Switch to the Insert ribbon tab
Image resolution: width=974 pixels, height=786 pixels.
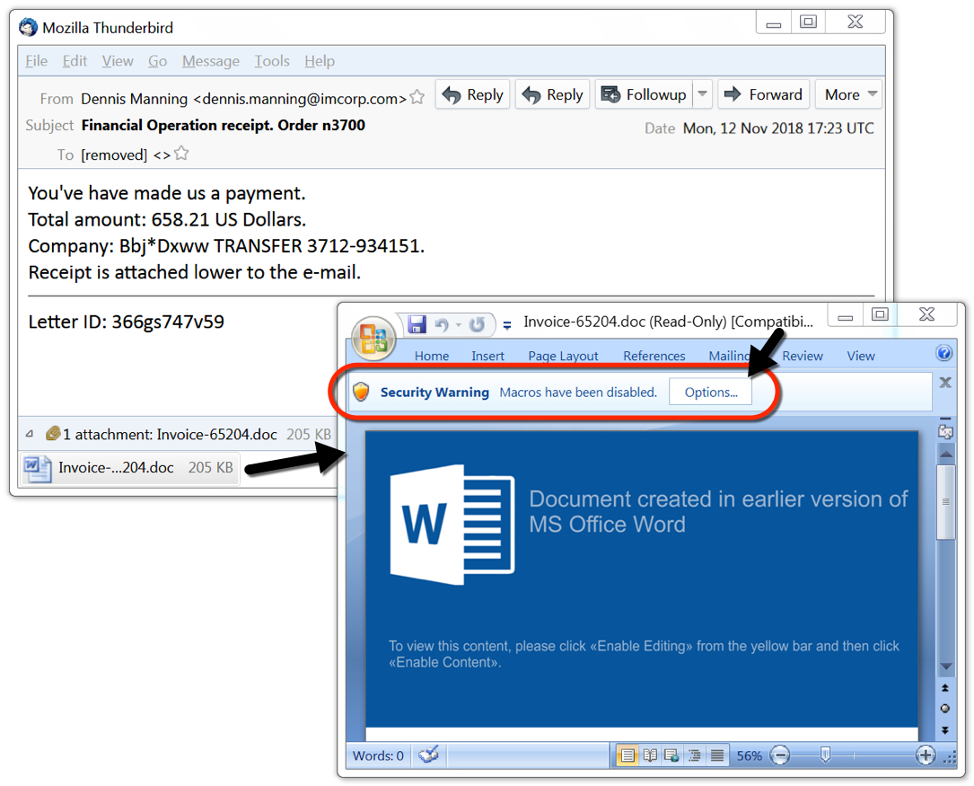(x=487, y=356)
